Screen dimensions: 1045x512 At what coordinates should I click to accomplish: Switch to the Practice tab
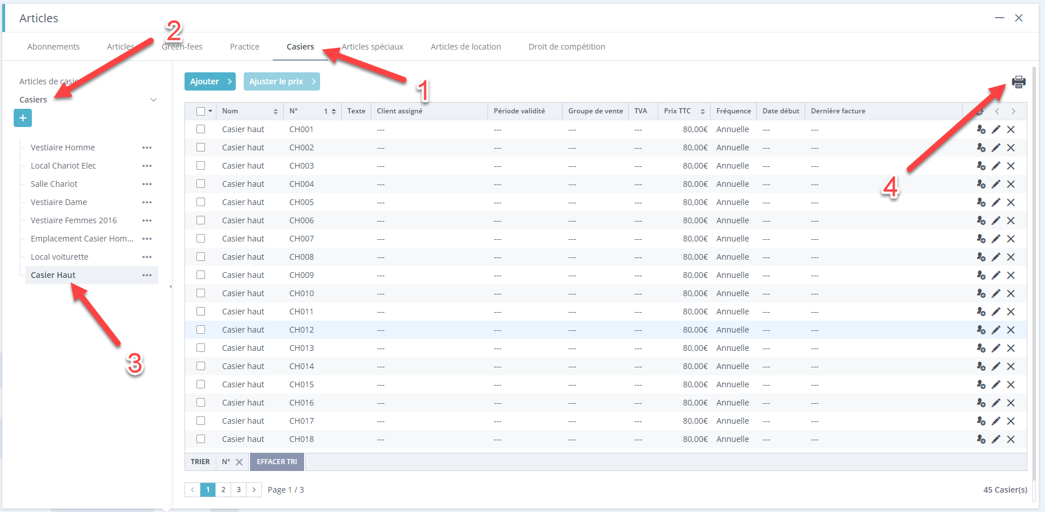[x=244, y=47]
